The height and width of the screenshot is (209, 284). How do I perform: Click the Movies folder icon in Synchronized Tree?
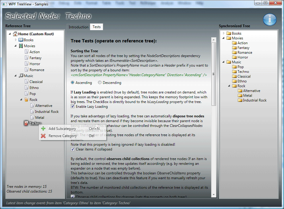229,38
